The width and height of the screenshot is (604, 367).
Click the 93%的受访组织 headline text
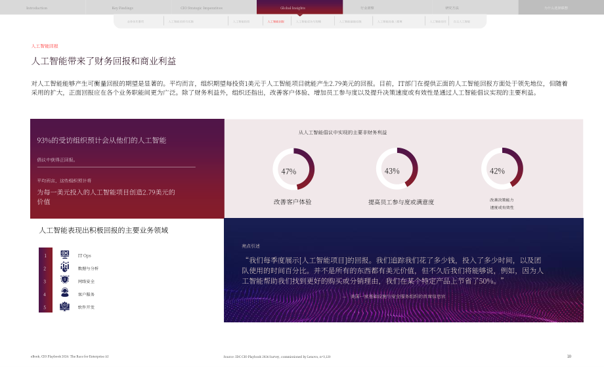(x=101, y=140)
